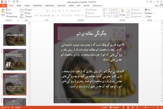Switch to Normal view icon in status bar
163x109 pixels.
point(124,108)
